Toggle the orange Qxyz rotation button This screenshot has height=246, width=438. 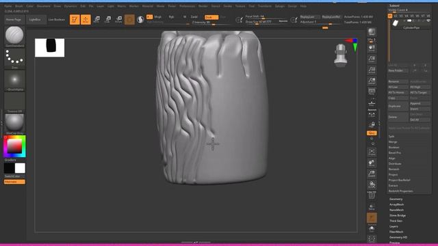372,133
